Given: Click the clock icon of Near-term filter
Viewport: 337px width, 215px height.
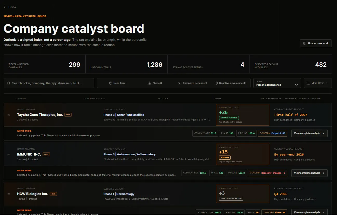Looking at the screenshot, I should click(111, 83).
